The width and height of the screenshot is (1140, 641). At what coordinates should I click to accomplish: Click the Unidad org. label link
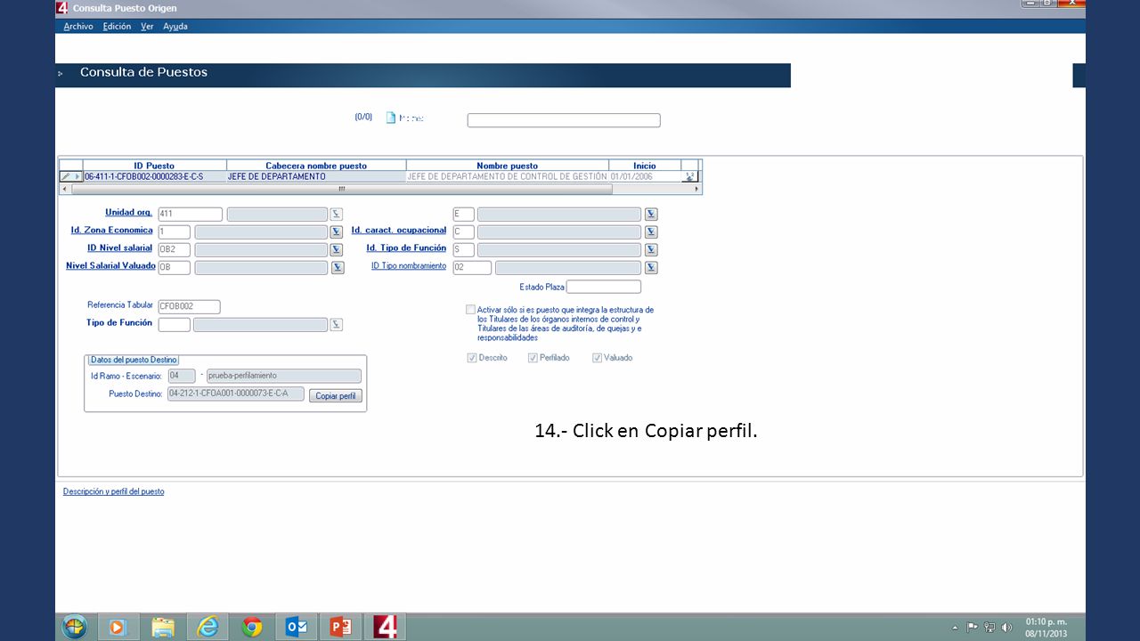coord(128,213)
